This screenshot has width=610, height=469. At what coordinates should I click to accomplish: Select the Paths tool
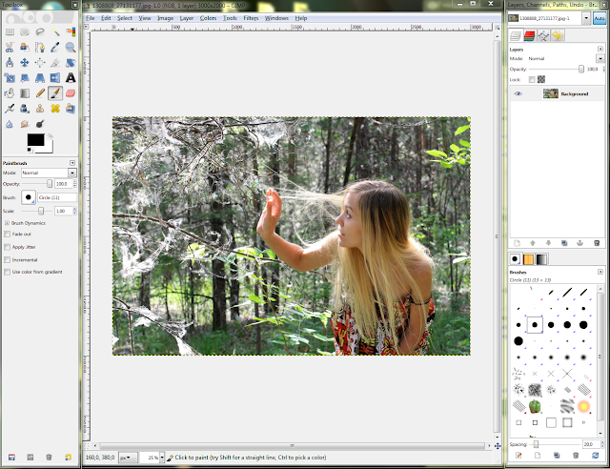tap(40, 48)
